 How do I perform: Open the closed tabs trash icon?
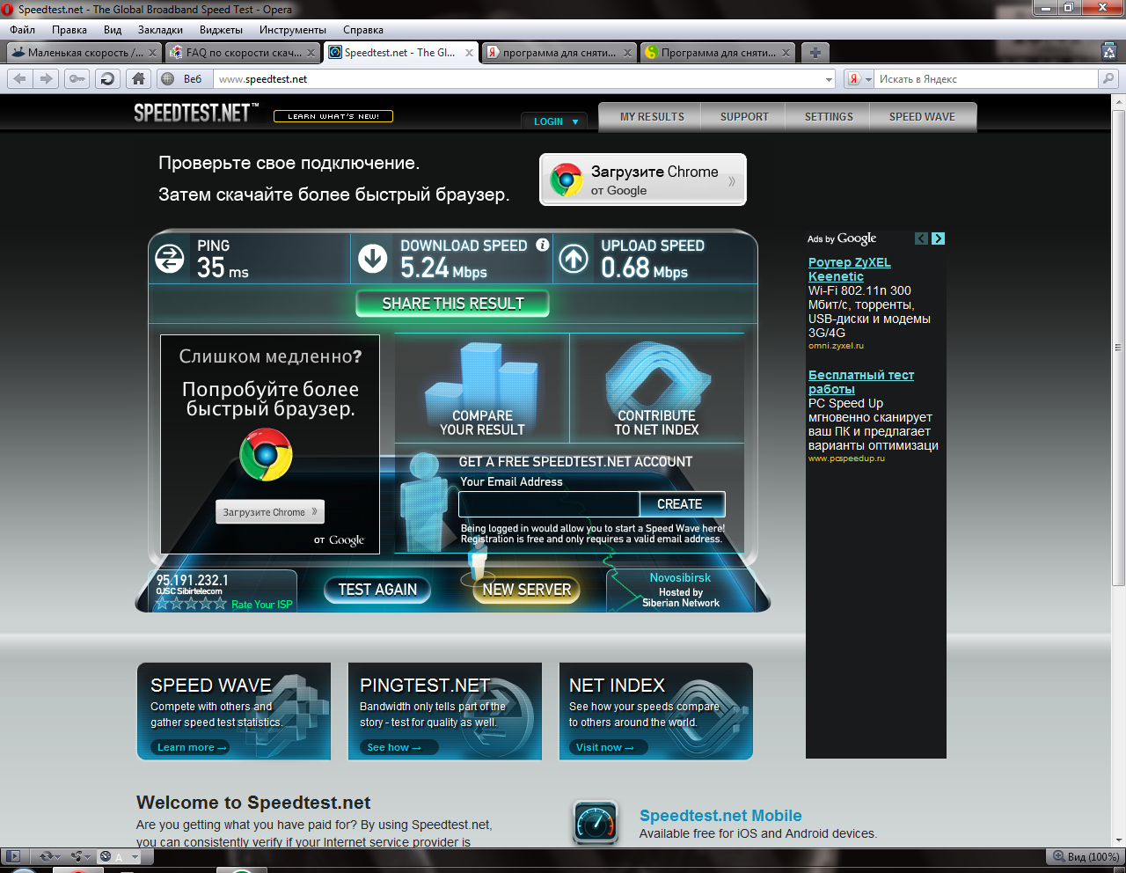point(1109,52)
